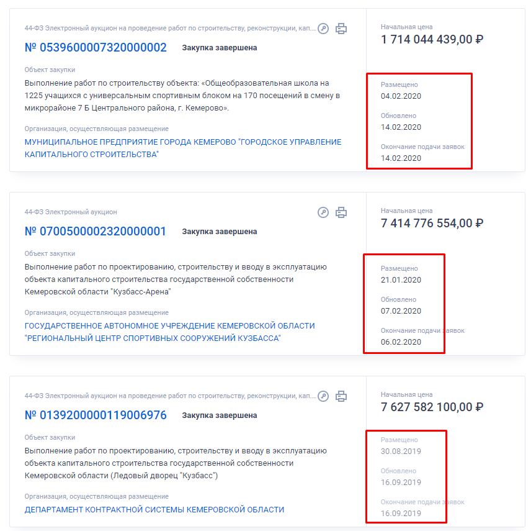
Task: Open purchase № 0539600007320000002
Action: click(96, 47)
